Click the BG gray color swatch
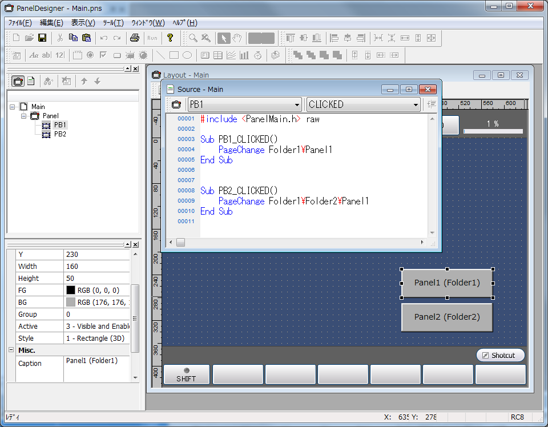The height and width of the screenshot is (427, 548). [71, 303]
